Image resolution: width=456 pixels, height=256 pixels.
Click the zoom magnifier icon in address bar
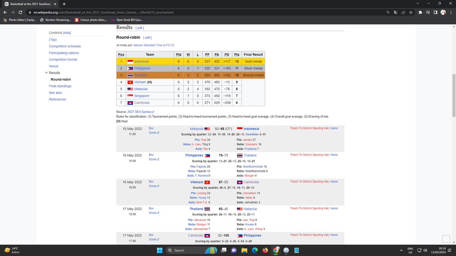tap(388, 12)
